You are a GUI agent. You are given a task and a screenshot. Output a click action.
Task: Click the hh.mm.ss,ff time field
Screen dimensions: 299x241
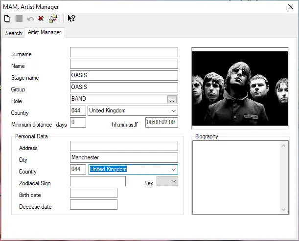click(161, 123)
